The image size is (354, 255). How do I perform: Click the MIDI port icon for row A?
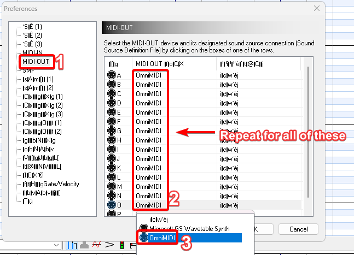tap(112, 75)
